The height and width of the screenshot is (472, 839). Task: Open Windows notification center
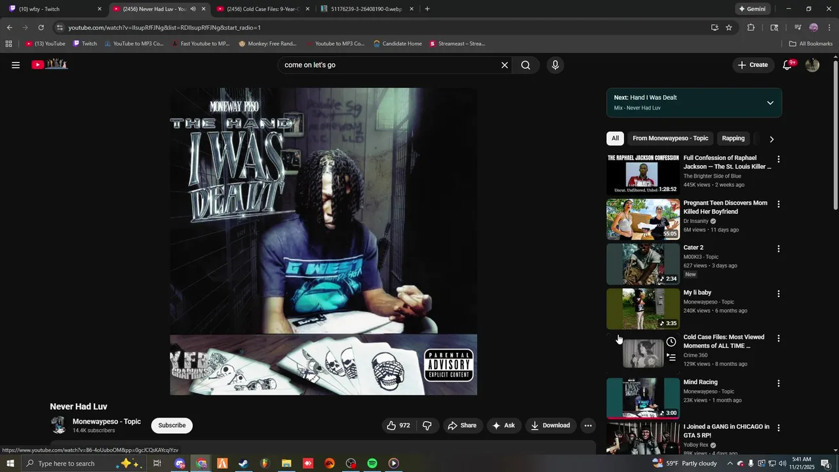tap(825, 463)
